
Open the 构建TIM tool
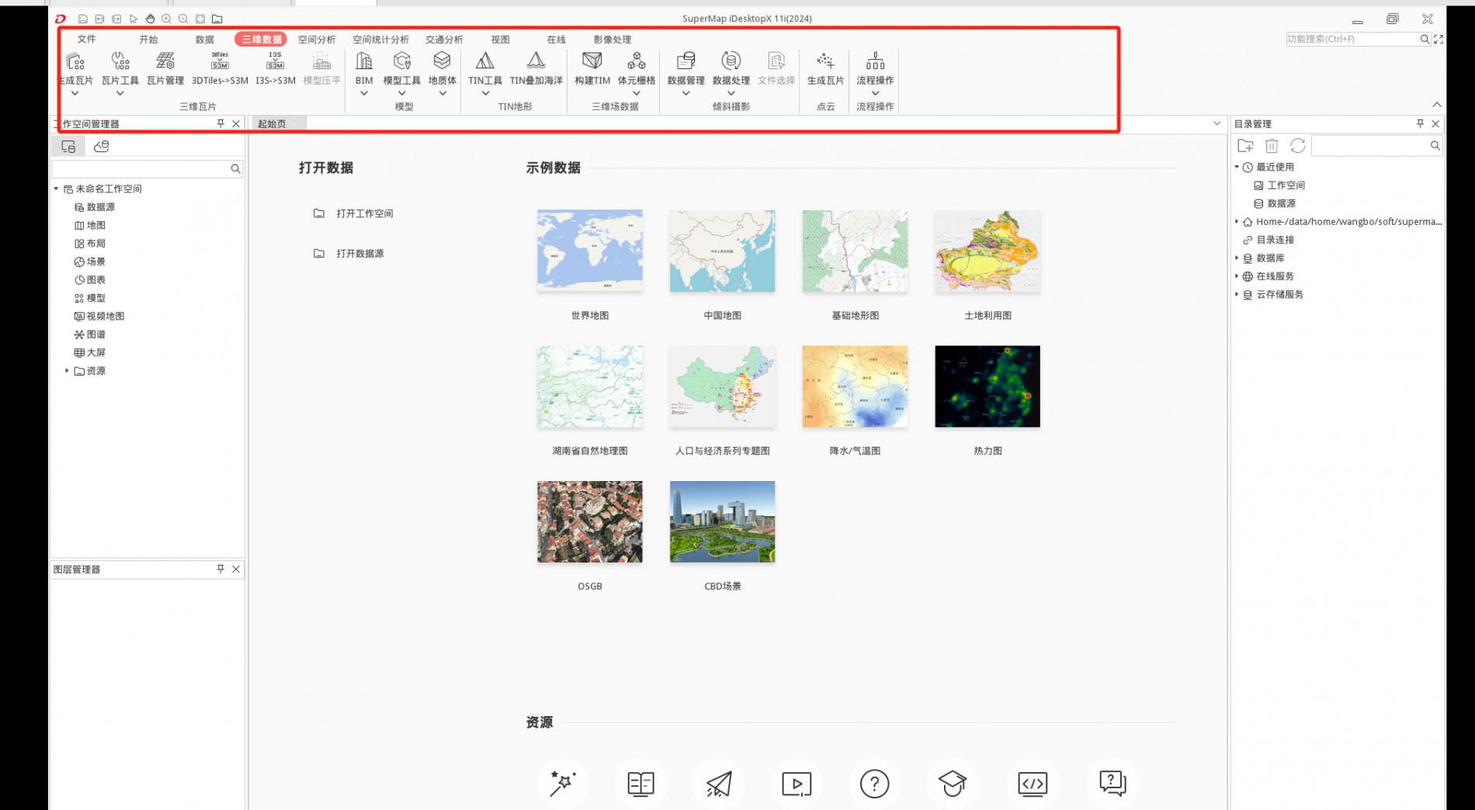point(592,67)
